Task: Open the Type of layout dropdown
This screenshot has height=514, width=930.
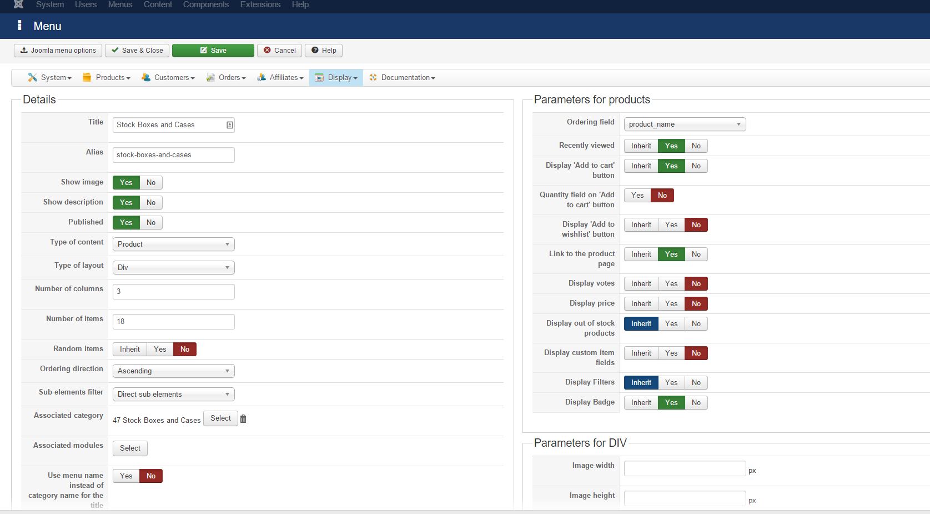Action: point(173,268)
